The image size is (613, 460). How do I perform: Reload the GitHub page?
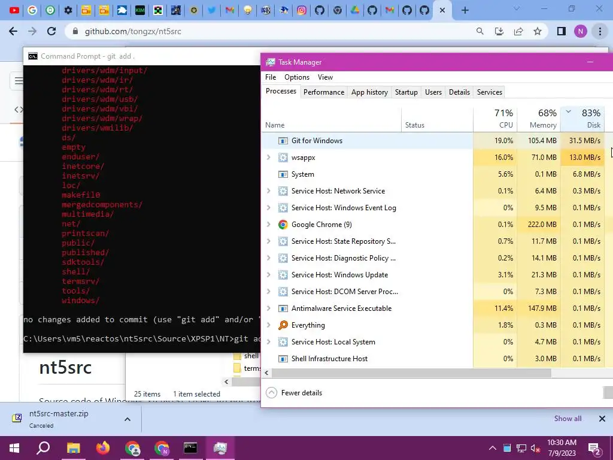tap(51, 31)
